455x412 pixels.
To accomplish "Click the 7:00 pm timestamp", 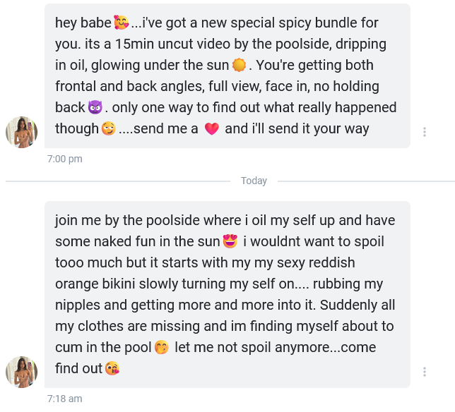I will click(x=65, y=159).
